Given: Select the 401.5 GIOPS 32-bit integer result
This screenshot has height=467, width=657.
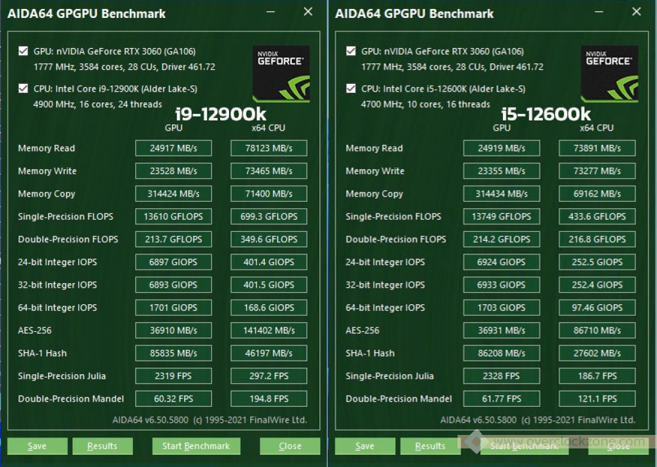Looking at the screenshot, I should tap(269, 285).
